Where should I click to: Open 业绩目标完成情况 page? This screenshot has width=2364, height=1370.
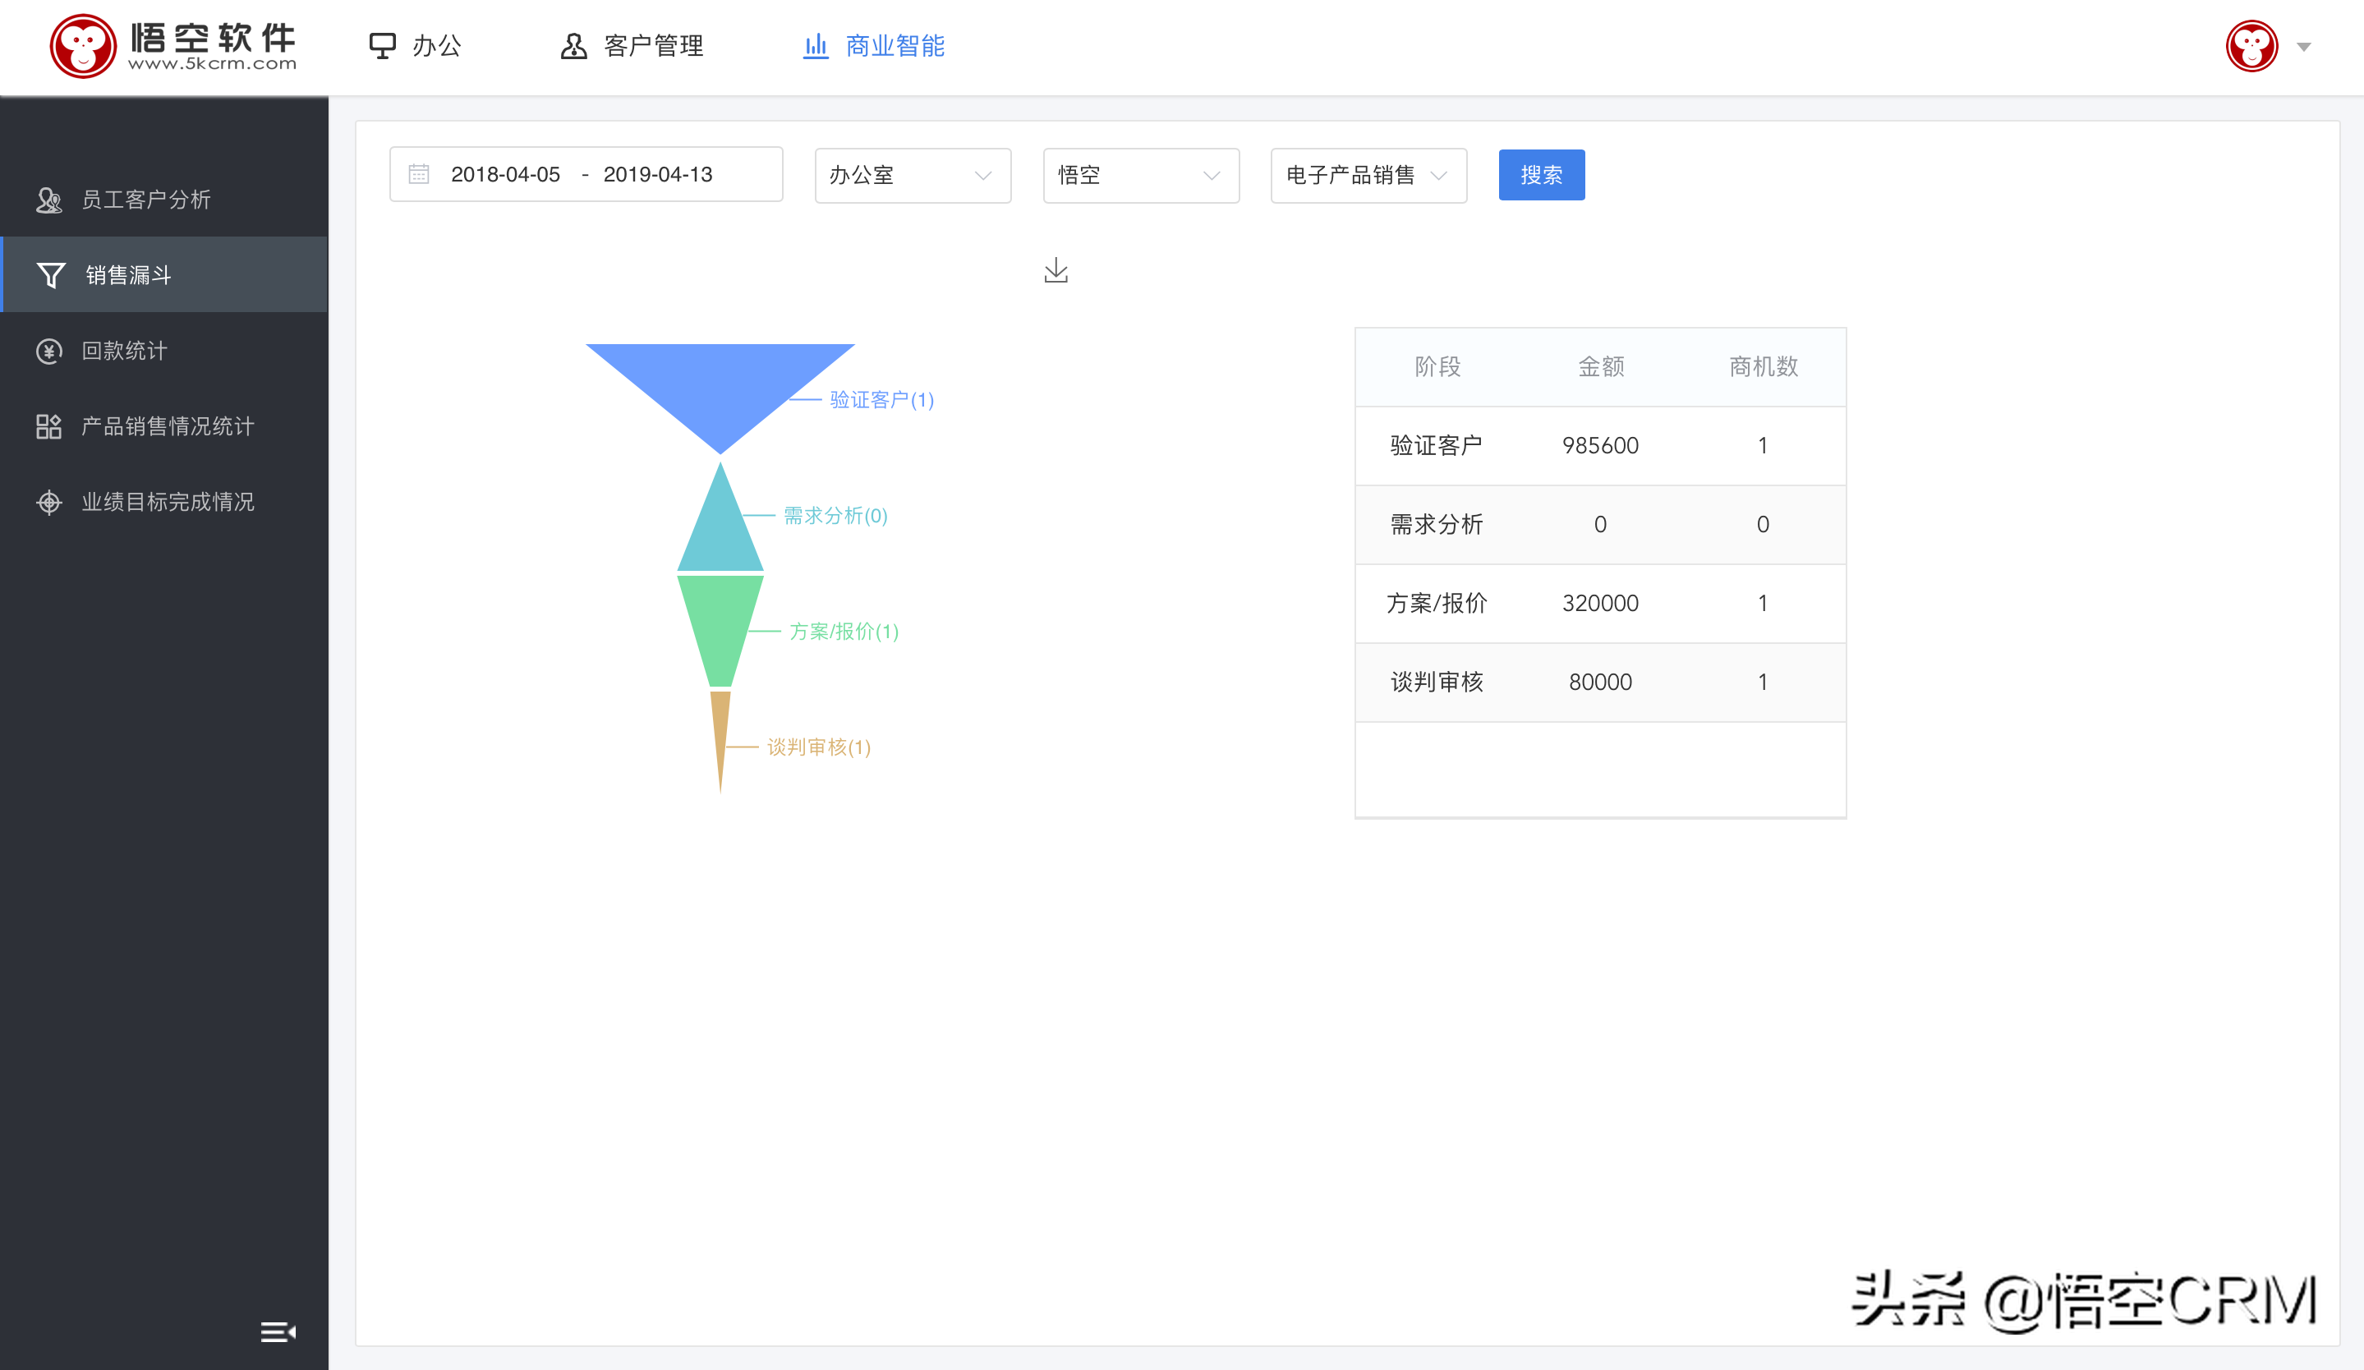tap(167, 502)
